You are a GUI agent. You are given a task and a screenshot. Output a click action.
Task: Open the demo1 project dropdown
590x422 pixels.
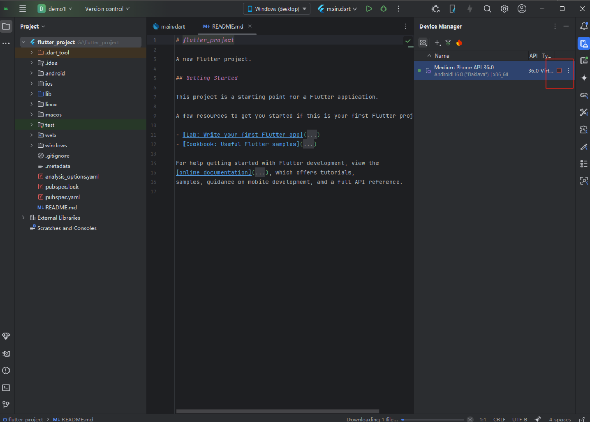pyautogui.click(x=55, y=8)
